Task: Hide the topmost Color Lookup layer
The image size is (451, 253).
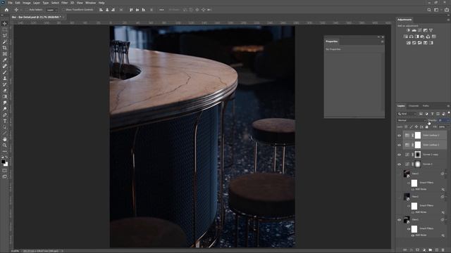Action: pos(399,136)
